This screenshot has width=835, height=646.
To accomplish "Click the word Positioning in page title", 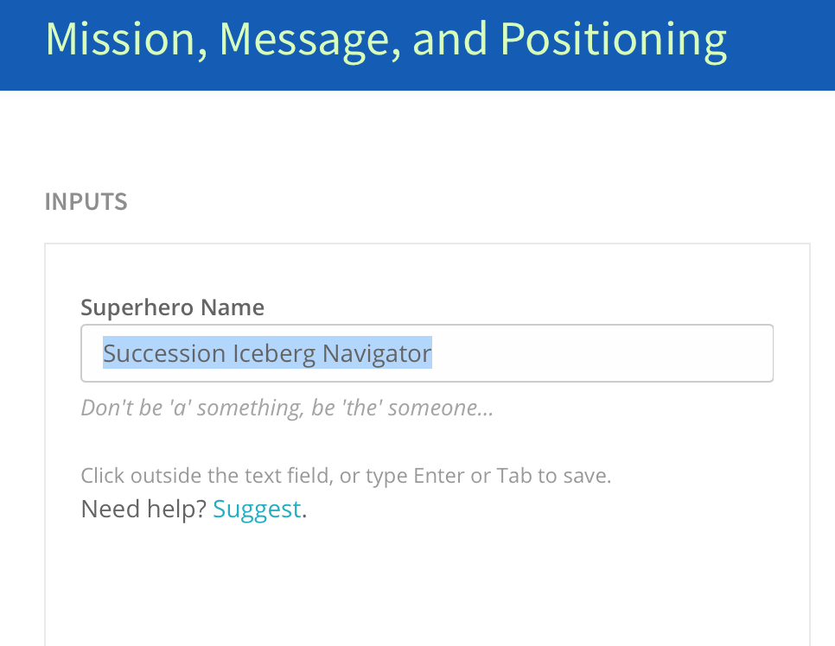I will pos(614,41).
